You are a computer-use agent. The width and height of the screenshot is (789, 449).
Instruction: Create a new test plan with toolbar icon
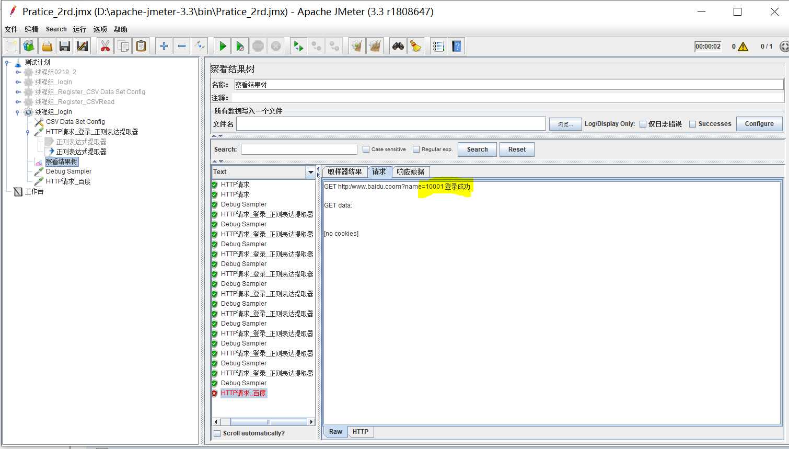pos(11,46)
